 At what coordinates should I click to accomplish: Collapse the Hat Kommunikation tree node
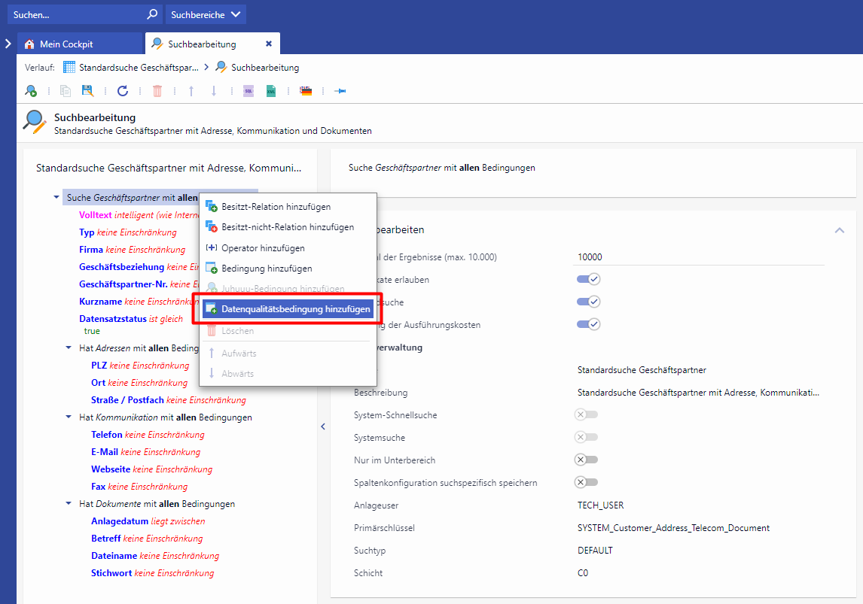pyautogui.click(x=69, y=417)
